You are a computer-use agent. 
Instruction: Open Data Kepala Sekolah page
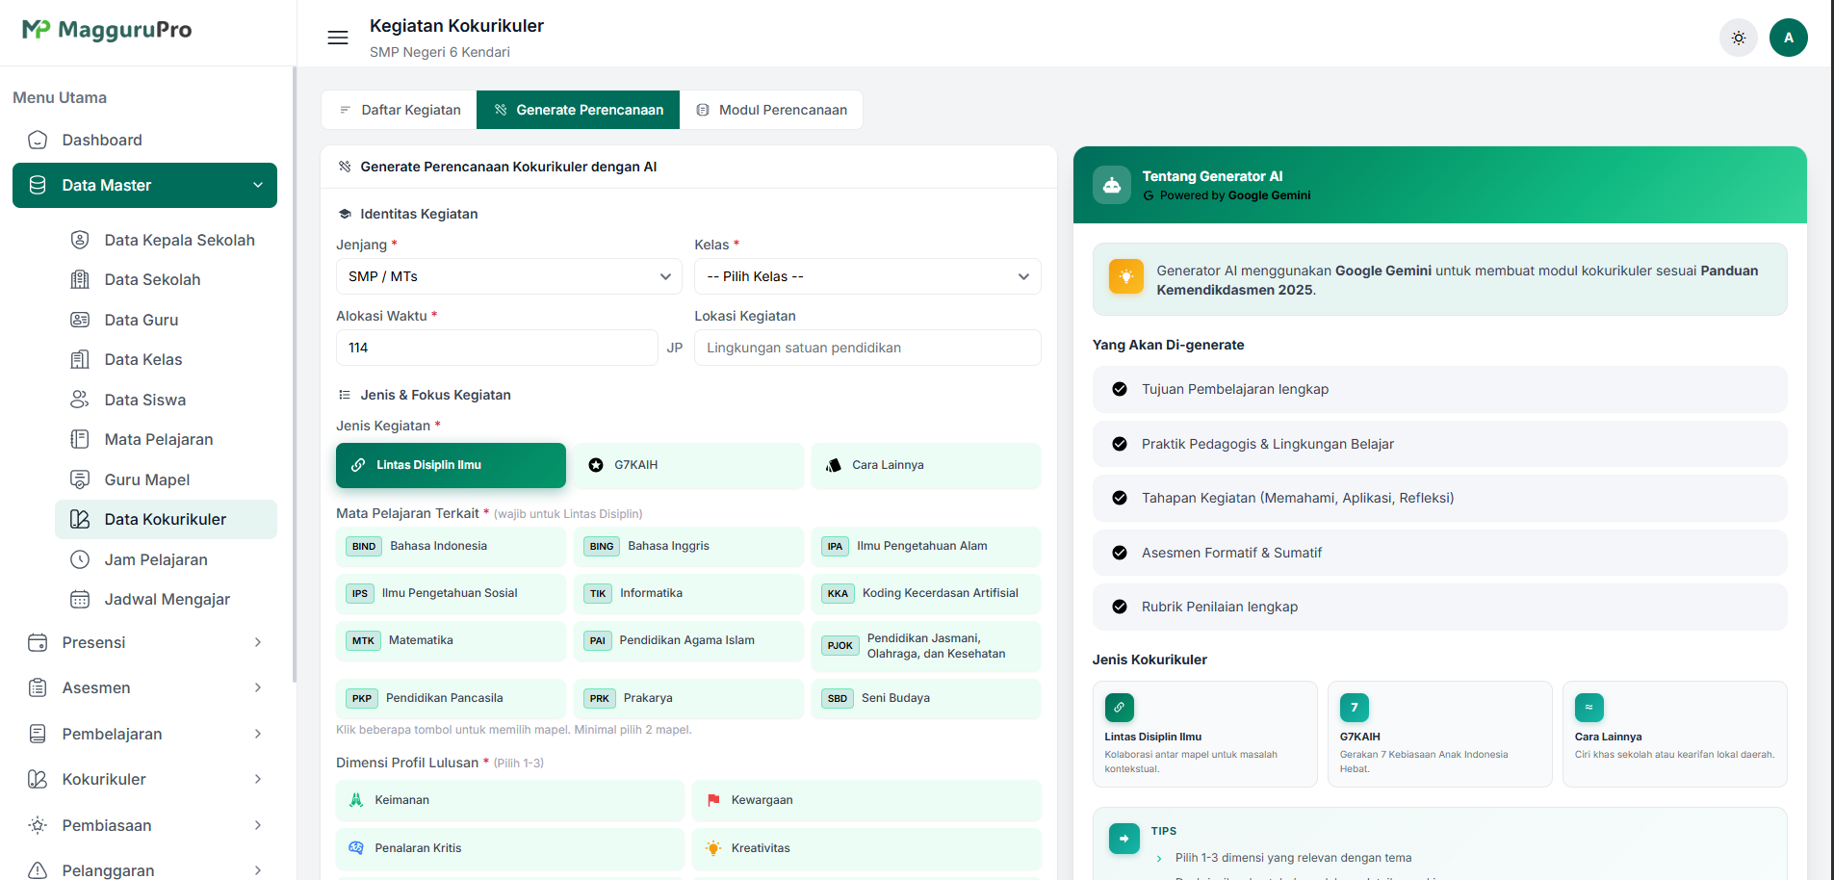(x=166, y=240)
